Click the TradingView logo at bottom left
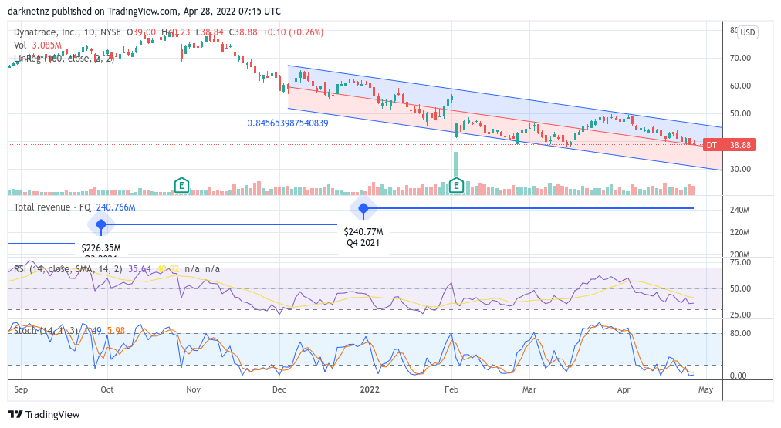Image resolution: width=781 pixels, height=428 pixels. pyautogui.click(x=44, y=415)
